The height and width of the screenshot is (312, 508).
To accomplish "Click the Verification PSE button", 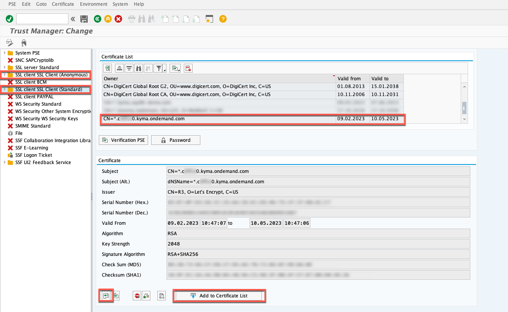I will pos(124,140).
